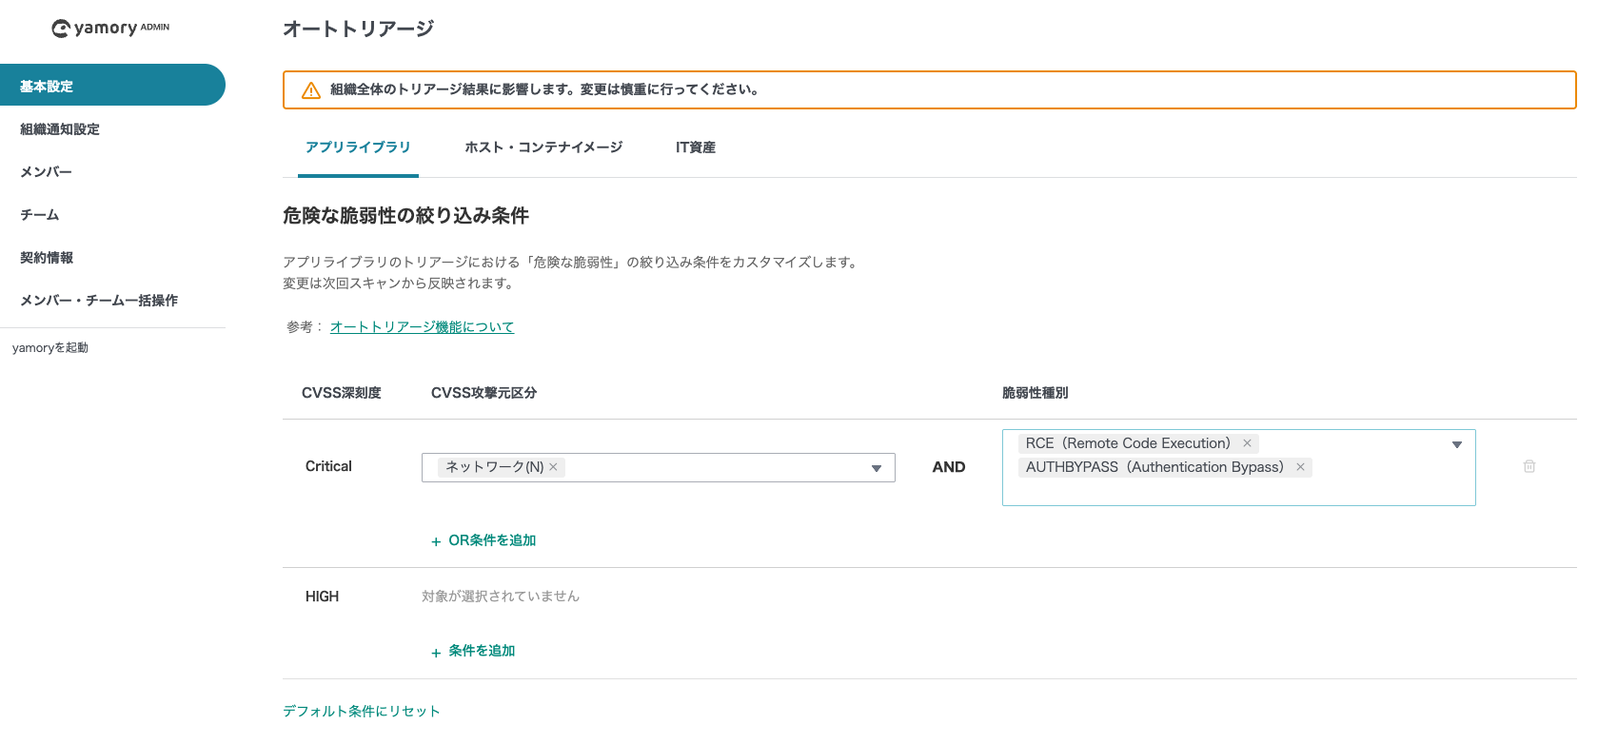The height and width of the screenshot is (744, 1598).
Task: Click yamoryを起動 in the sidebar
Action: pyautogui.click(x=50, y=348)
